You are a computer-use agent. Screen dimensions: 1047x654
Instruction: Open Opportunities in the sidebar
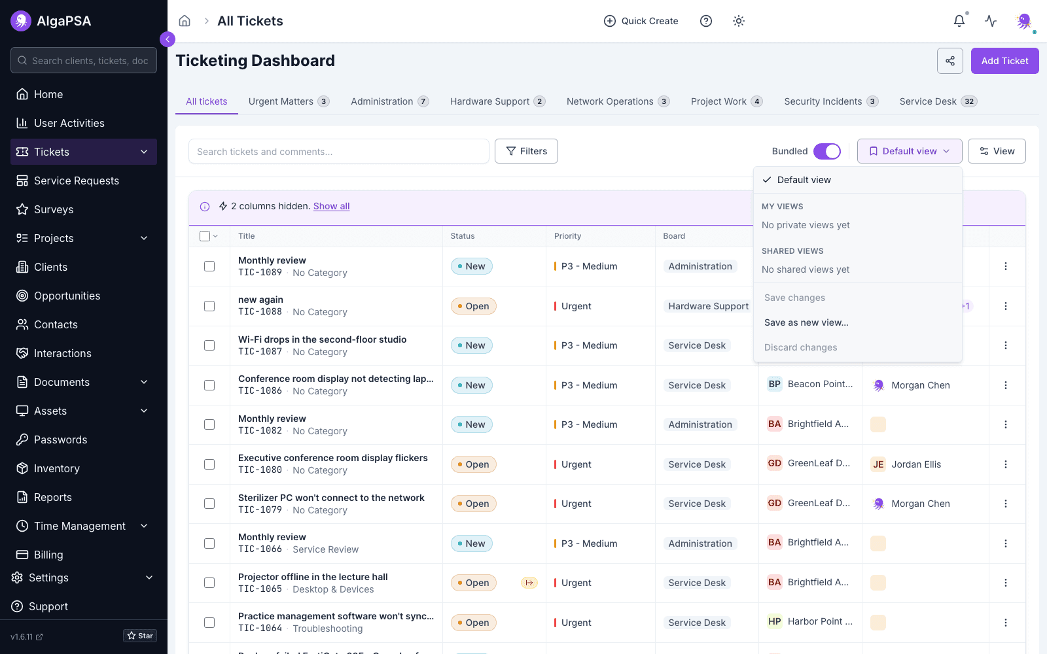coord(84,296)
